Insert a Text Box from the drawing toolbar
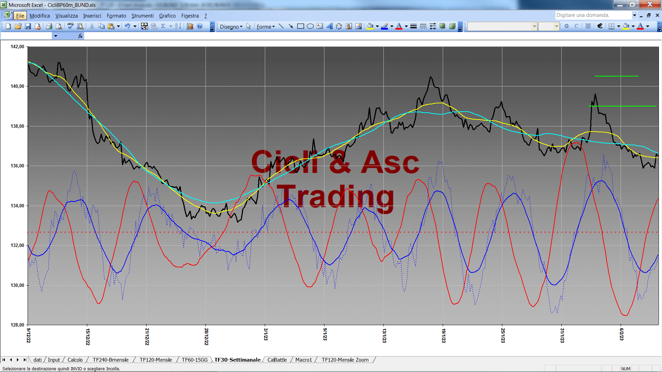 (320, 26)
